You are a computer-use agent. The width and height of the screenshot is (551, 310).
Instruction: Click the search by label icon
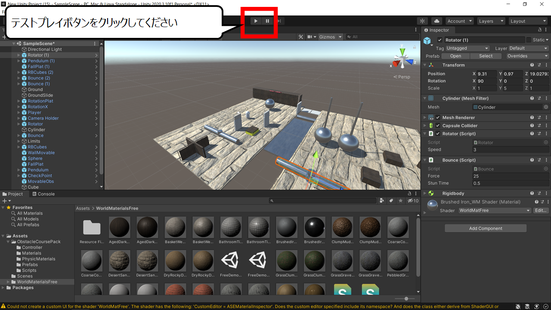click(391, 201)
